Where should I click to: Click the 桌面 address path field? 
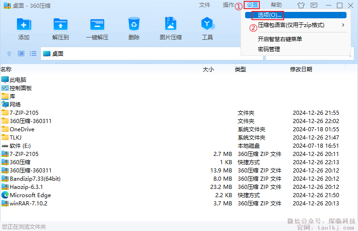(x=138, y=54)
